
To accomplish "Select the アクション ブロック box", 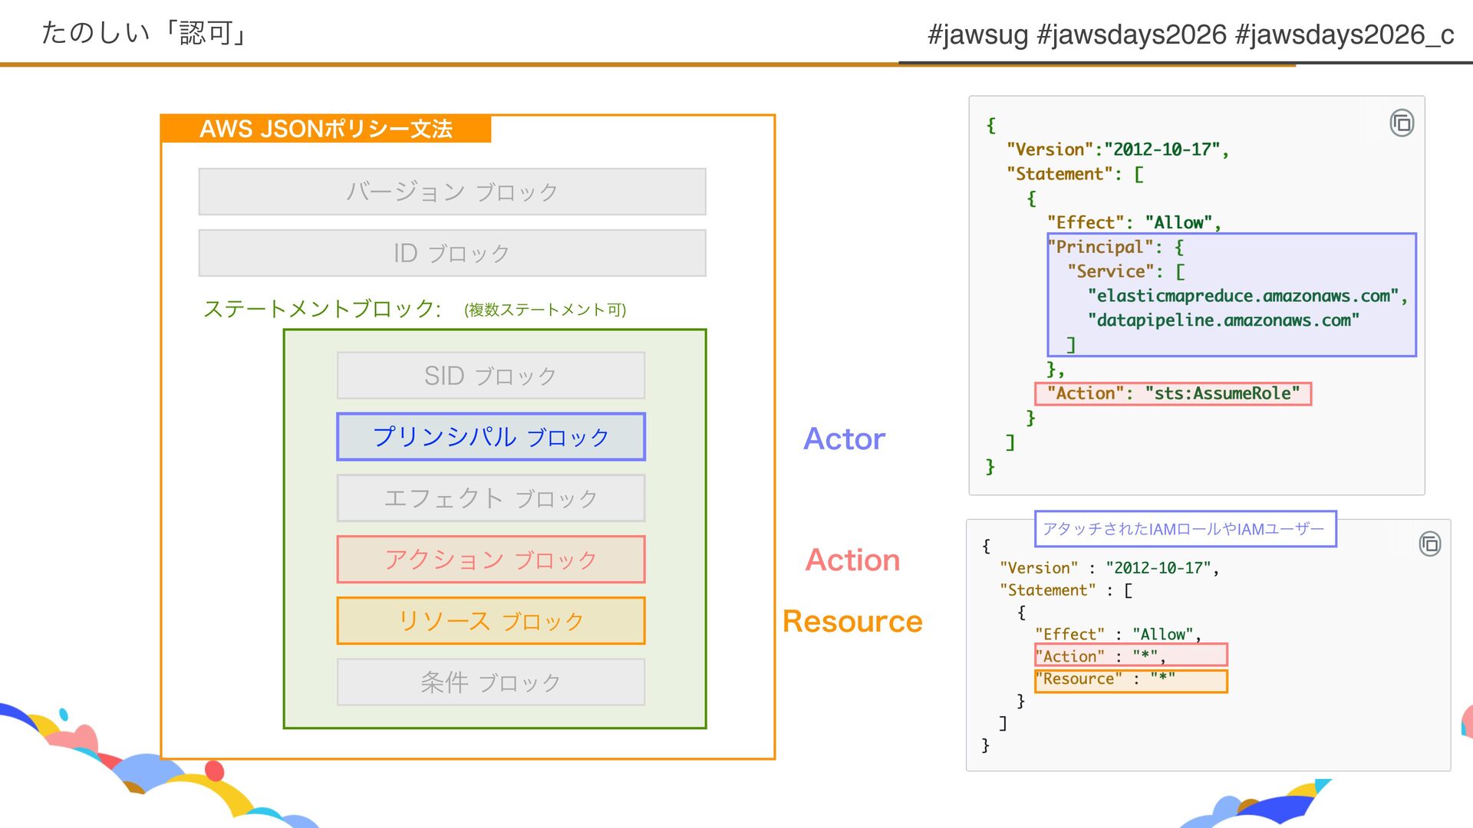I will click(x=491, y=560).
